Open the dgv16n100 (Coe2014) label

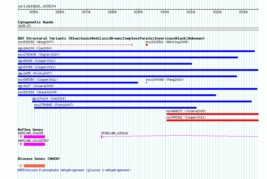point(35,48)
